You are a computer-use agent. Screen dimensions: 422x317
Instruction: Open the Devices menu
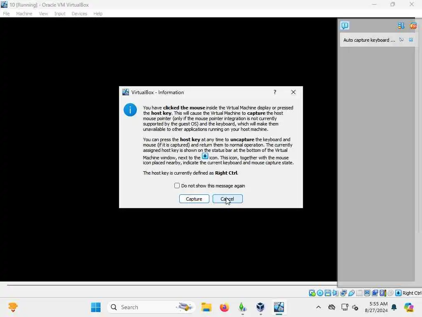79,14
